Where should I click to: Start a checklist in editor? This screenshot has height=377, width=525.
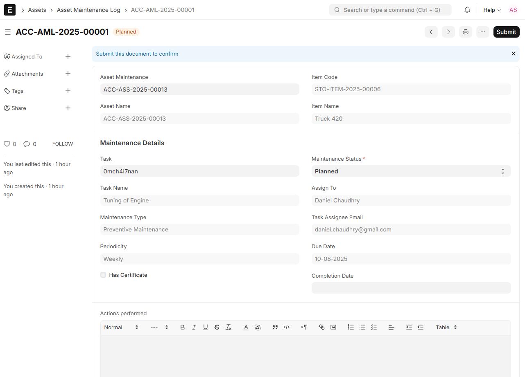point(374,327)
